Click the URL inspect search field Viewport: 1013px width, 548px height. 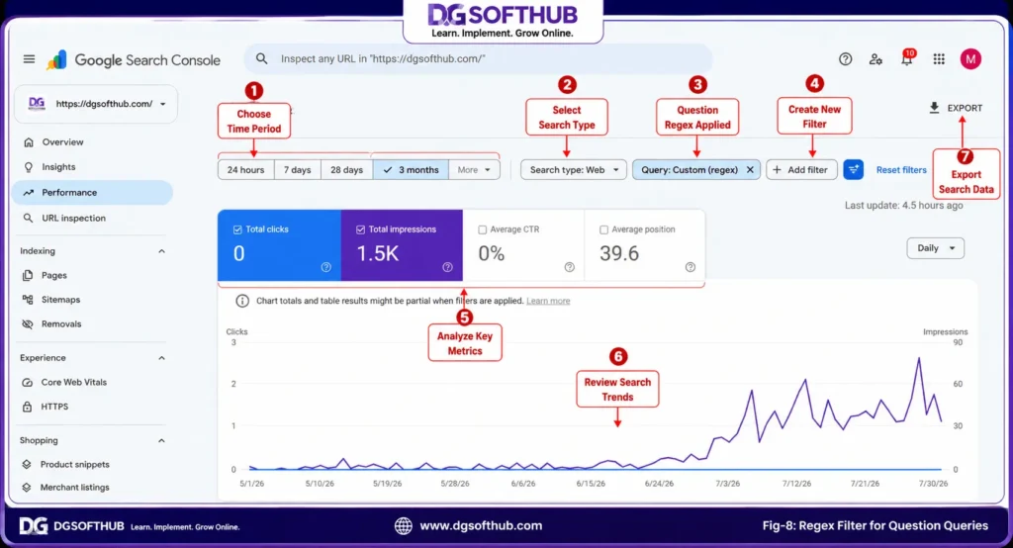pos(478,58)
